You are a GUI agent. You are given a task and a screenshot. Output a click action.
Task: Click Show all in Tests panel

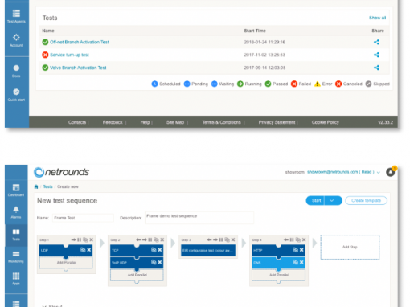(377, 18)
